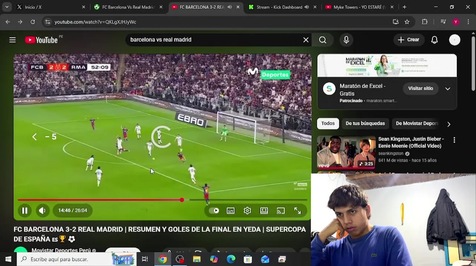The image size is (476, 266).
Task: Open Chrome extensions puzzle icon
Action: 425,22
